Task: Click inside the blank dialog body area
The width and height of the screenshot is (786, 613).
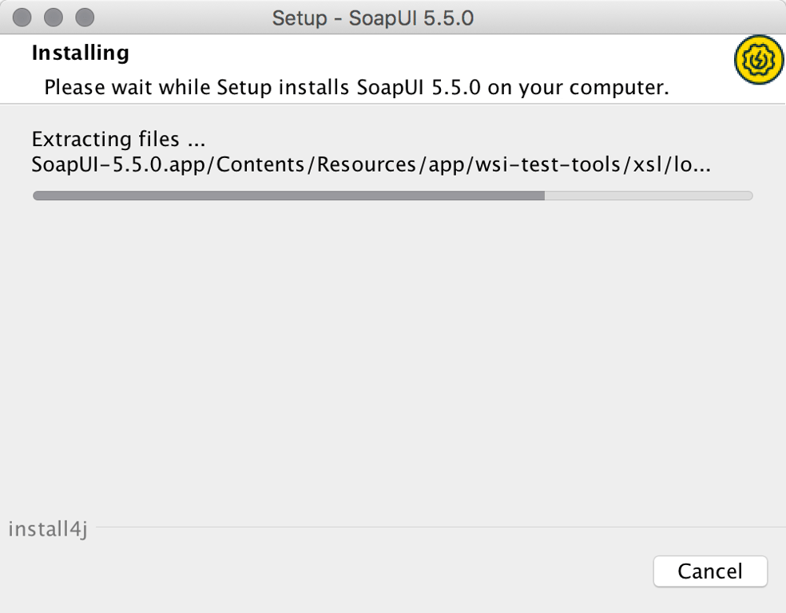Action: point(391,359)
